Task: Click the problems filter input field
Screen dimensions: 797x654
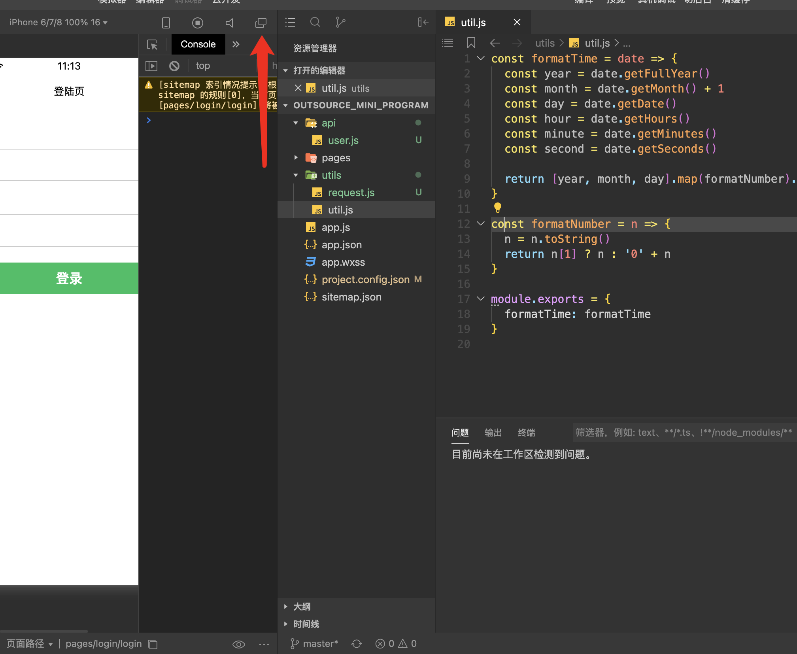Action: tap(684, 433)
